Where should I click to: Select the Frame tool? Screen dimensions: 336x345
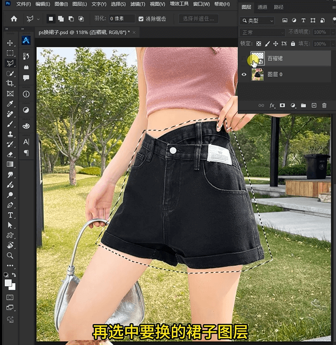pyautogui.click(x=10, y=94)
